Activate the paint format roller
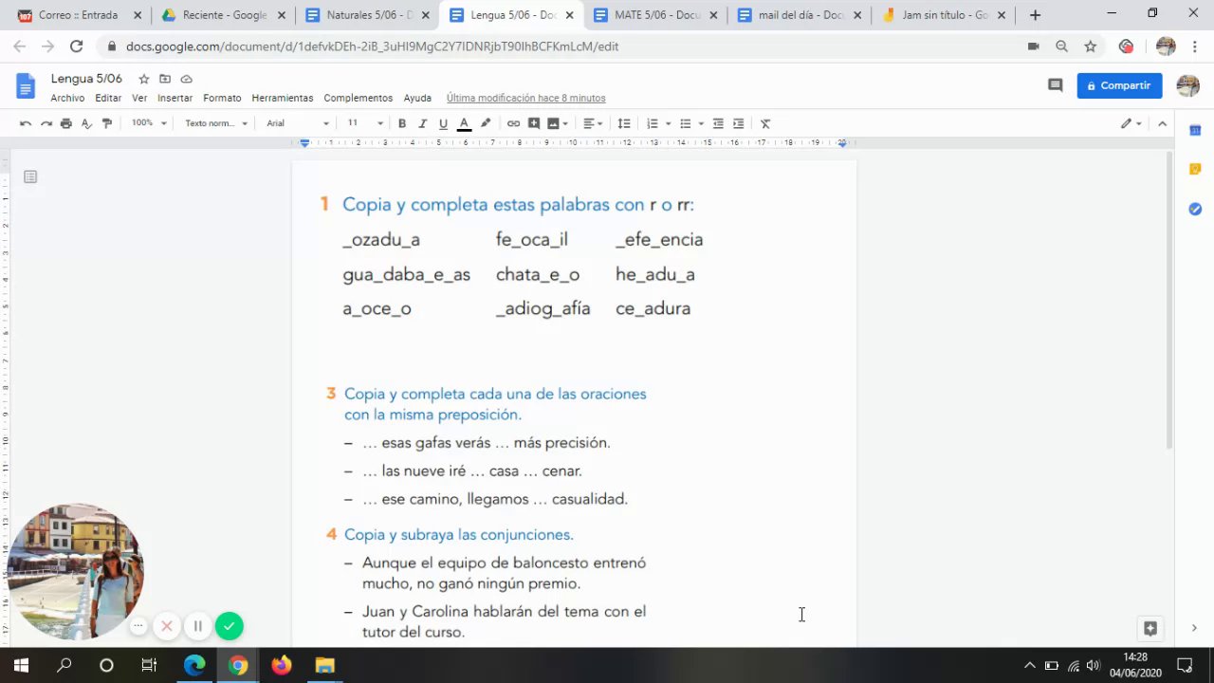 pyautogui.click(x=106, y=123)
